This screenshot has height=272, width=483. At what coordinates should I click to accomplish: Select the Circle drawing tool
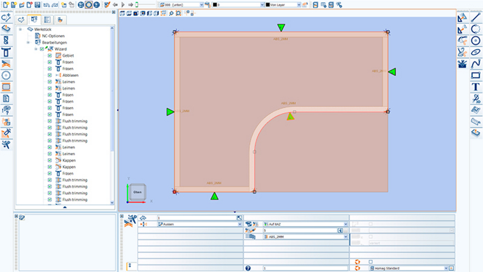click(476, 41)
